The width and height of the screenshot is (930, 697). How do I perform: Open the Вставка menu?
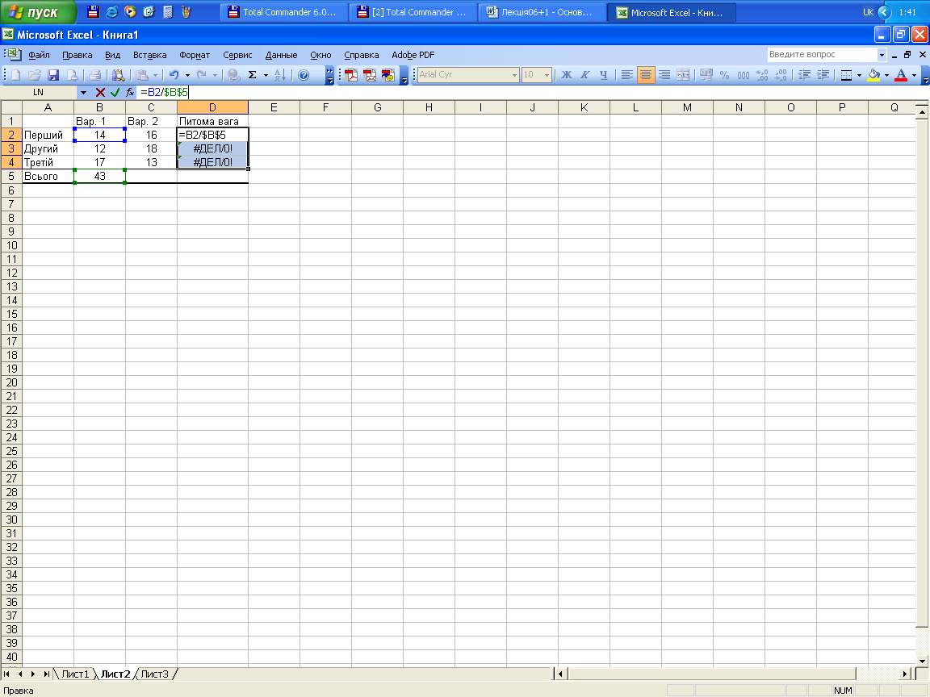149,55
